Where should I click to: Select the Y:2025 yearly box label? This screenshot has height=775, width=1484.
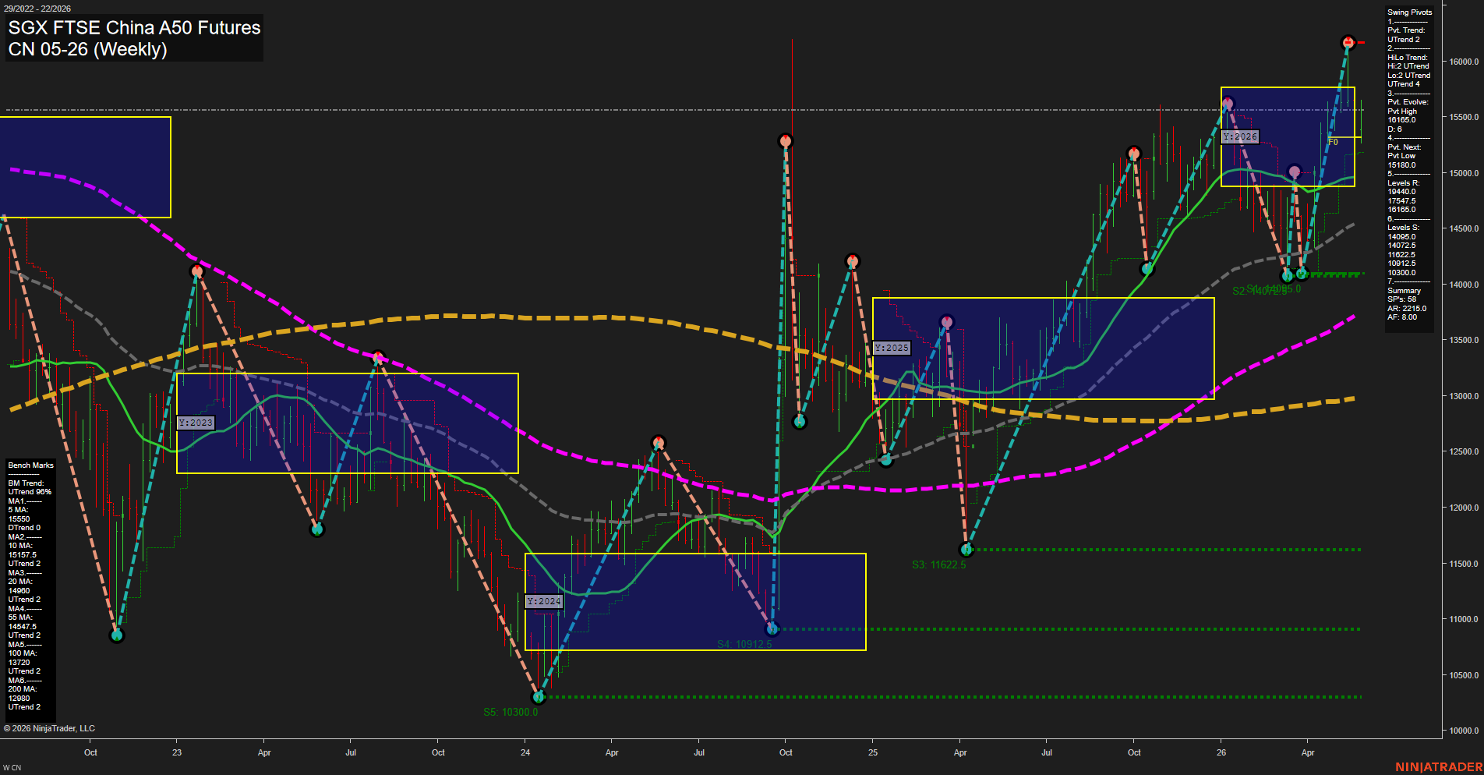point(891,348)
